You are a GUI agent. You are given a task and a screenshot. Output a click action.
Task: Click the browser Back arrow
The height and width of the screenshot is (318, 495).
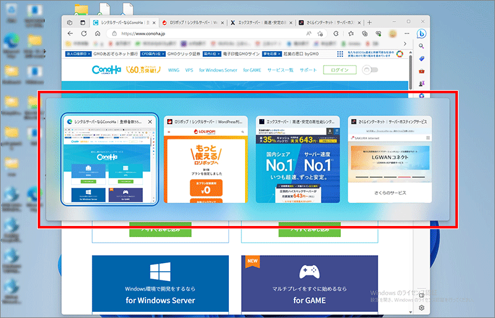(x=71, y=33)
